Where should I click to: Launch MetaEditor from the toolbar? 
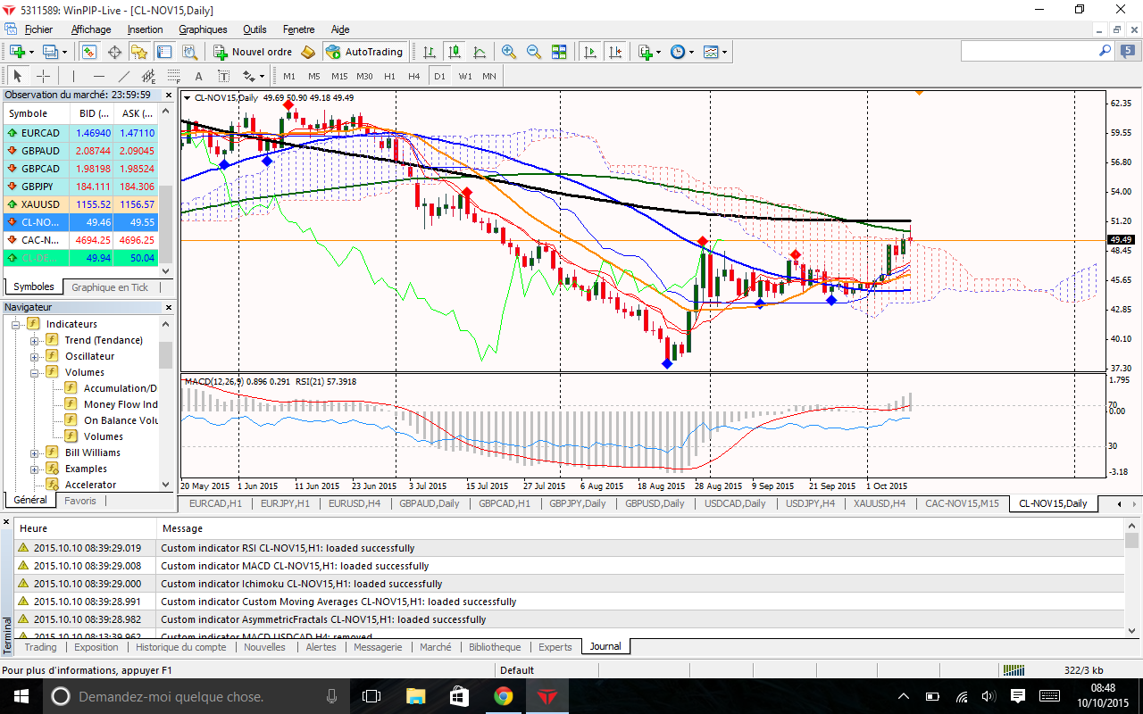pos(308,52)
